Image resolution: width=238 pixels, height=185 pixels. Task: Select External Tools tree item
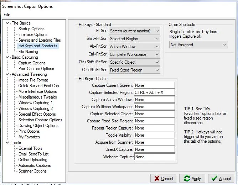[30, 148]
